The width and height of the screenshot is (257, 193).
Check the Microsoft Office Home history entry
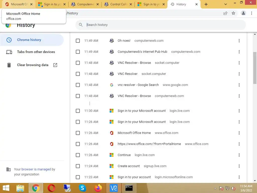(x=78, y=133)
